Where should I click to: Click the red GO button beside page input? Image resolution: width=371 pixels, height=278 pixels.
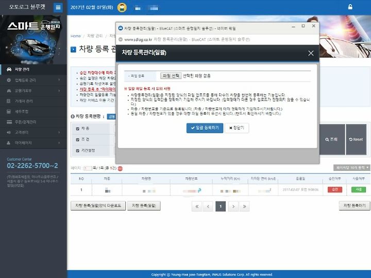(x=120, y=168)
